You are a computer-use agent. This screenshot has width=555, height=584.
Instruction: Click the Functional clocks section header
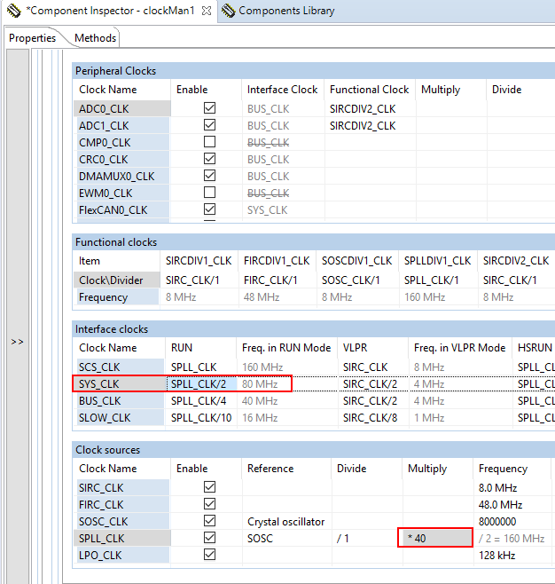click(x=313, y=242)
